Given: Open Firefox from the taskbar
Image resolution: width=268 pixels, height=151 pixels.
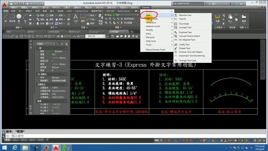Looking at the screenshot, I should (x=46, y=147).
